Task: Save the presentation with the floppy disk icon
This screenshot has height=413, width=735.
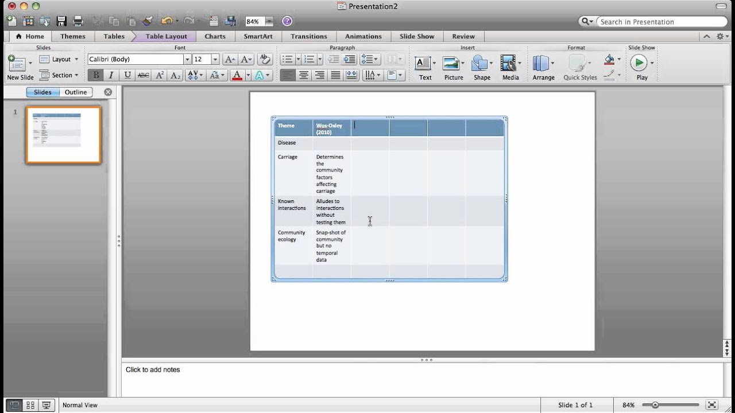Action: [61, 21]
